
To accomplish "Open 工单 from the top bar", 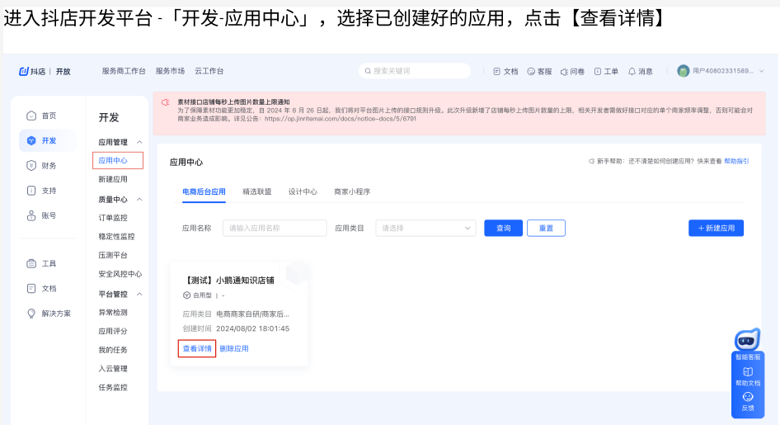I will [606, 71].
